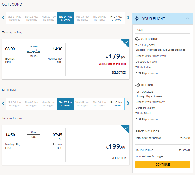Collapse the YOUR FLIGHT summary panel
195x175 pixels.
click(188, 18)
